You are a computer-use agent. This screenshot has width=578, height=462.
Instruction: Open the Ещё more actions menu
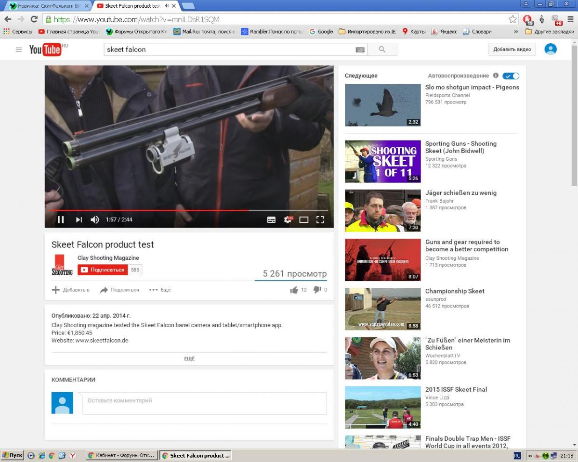(x=160, y=290)
